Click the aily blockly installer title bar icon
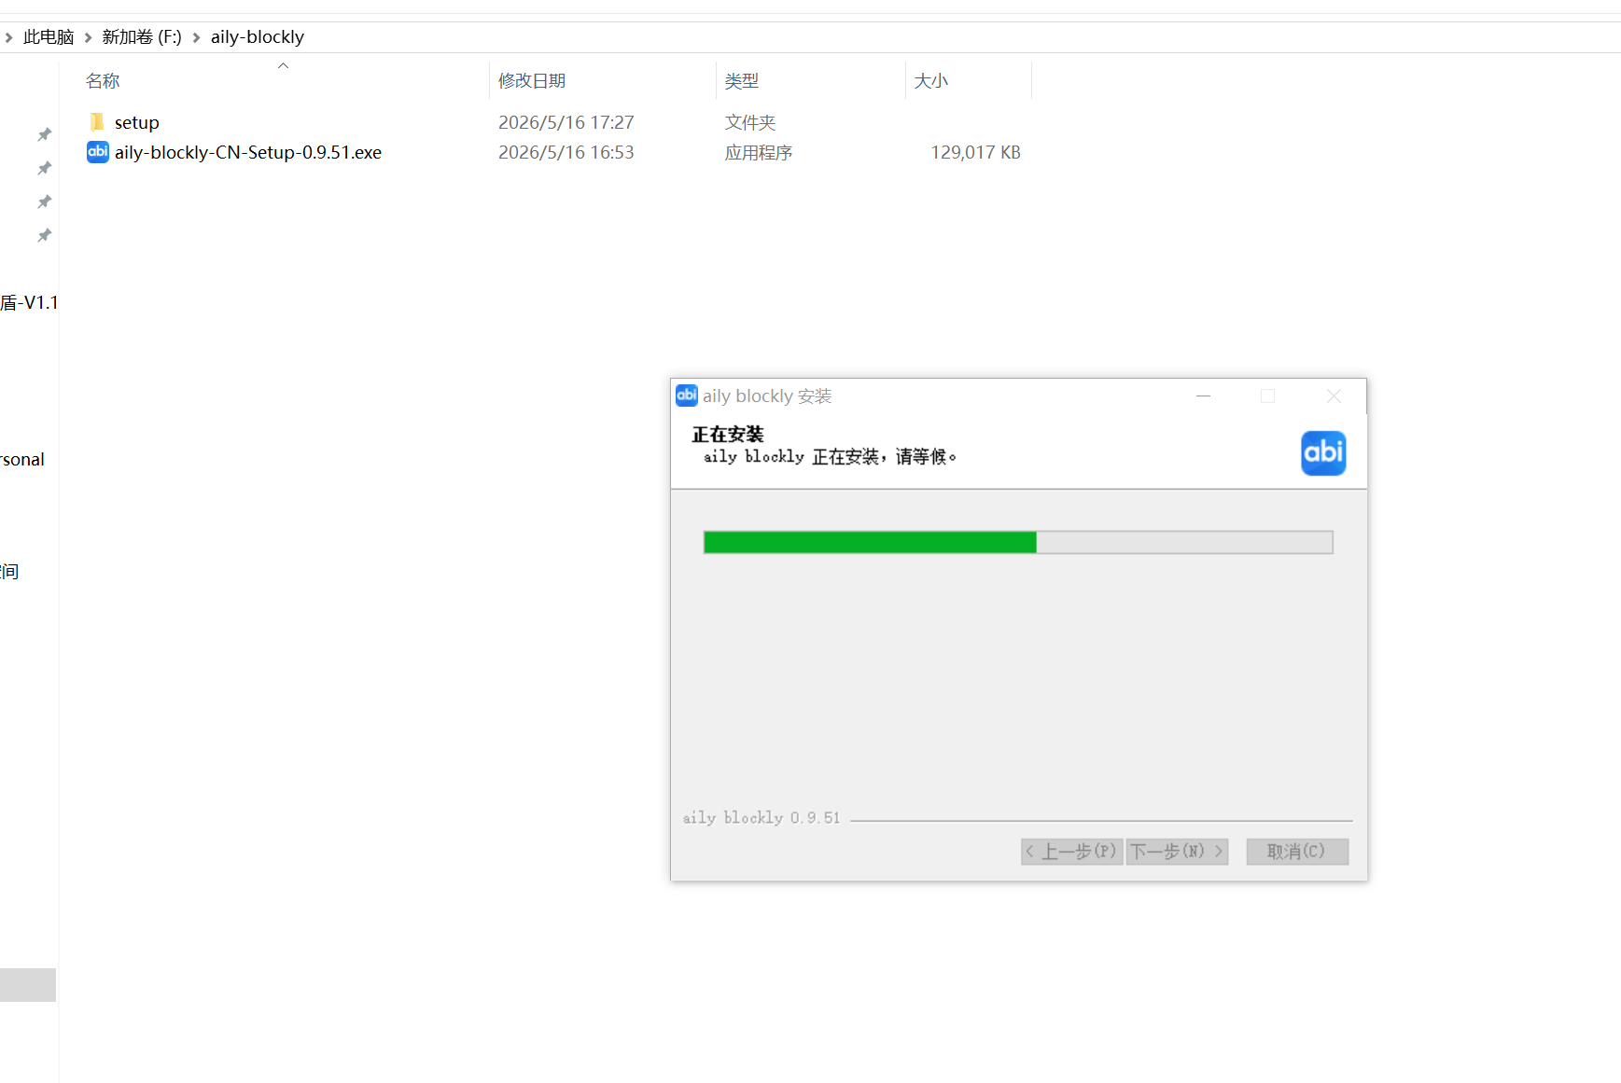The height and width of the screenshot is (1083, 1621). point(687,396)
